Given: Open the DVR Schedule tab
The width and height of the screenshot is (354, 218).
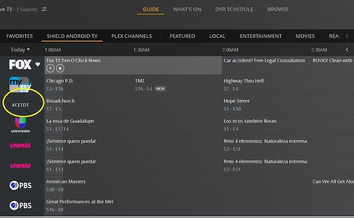Looking at the screenshot, I should [x=234, y=9].
